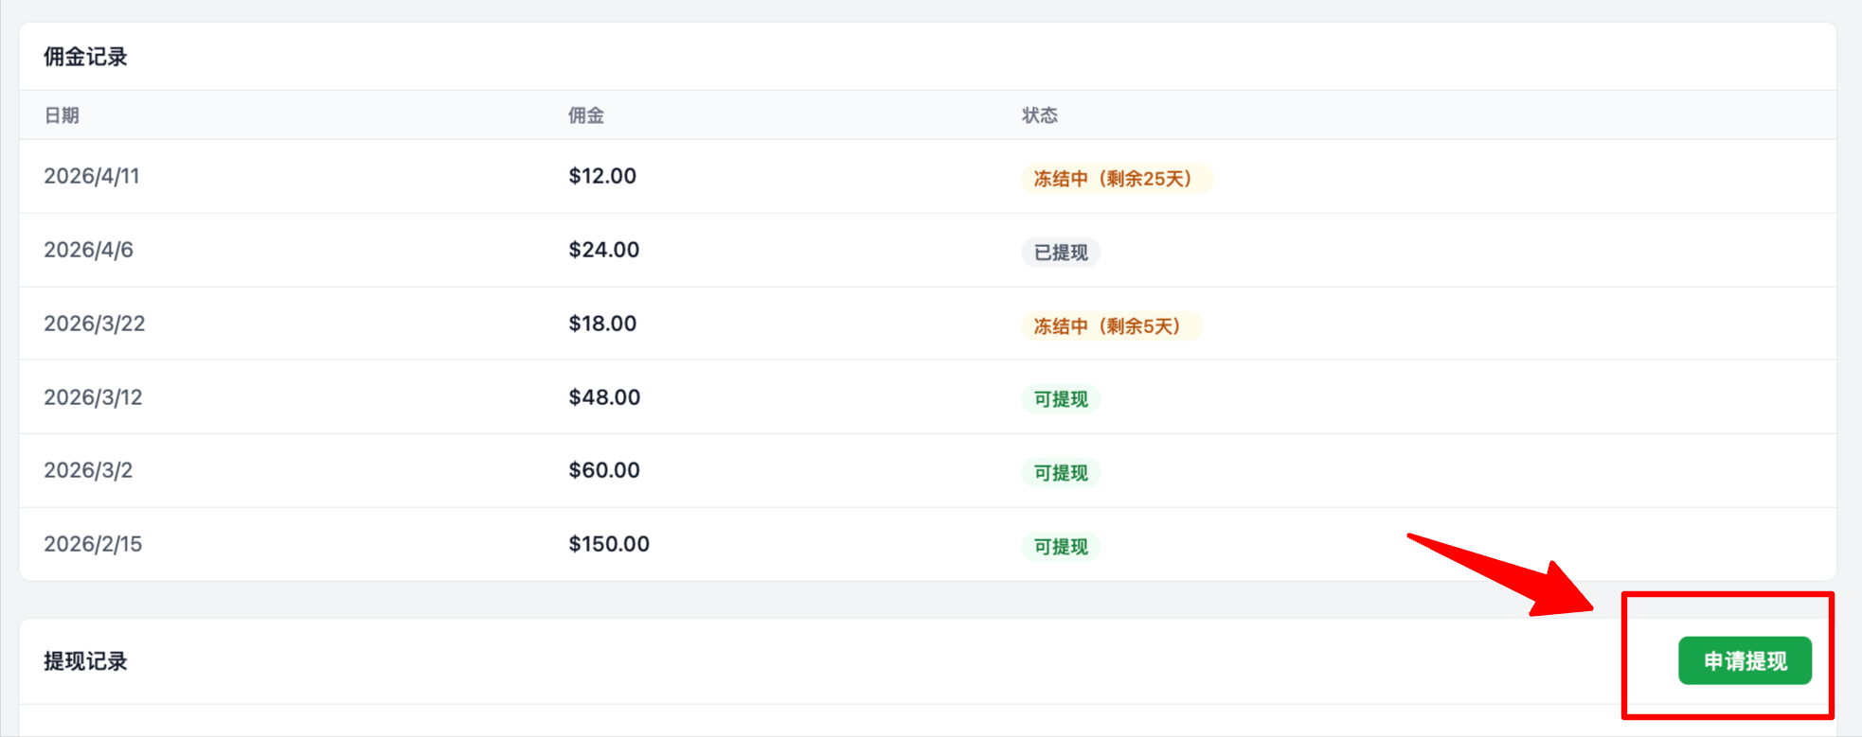1862x737 pixels.
Task: Click the 冻结中（剩余5天）status badge
Action: pyautogui.click(x=1111, y=325)
